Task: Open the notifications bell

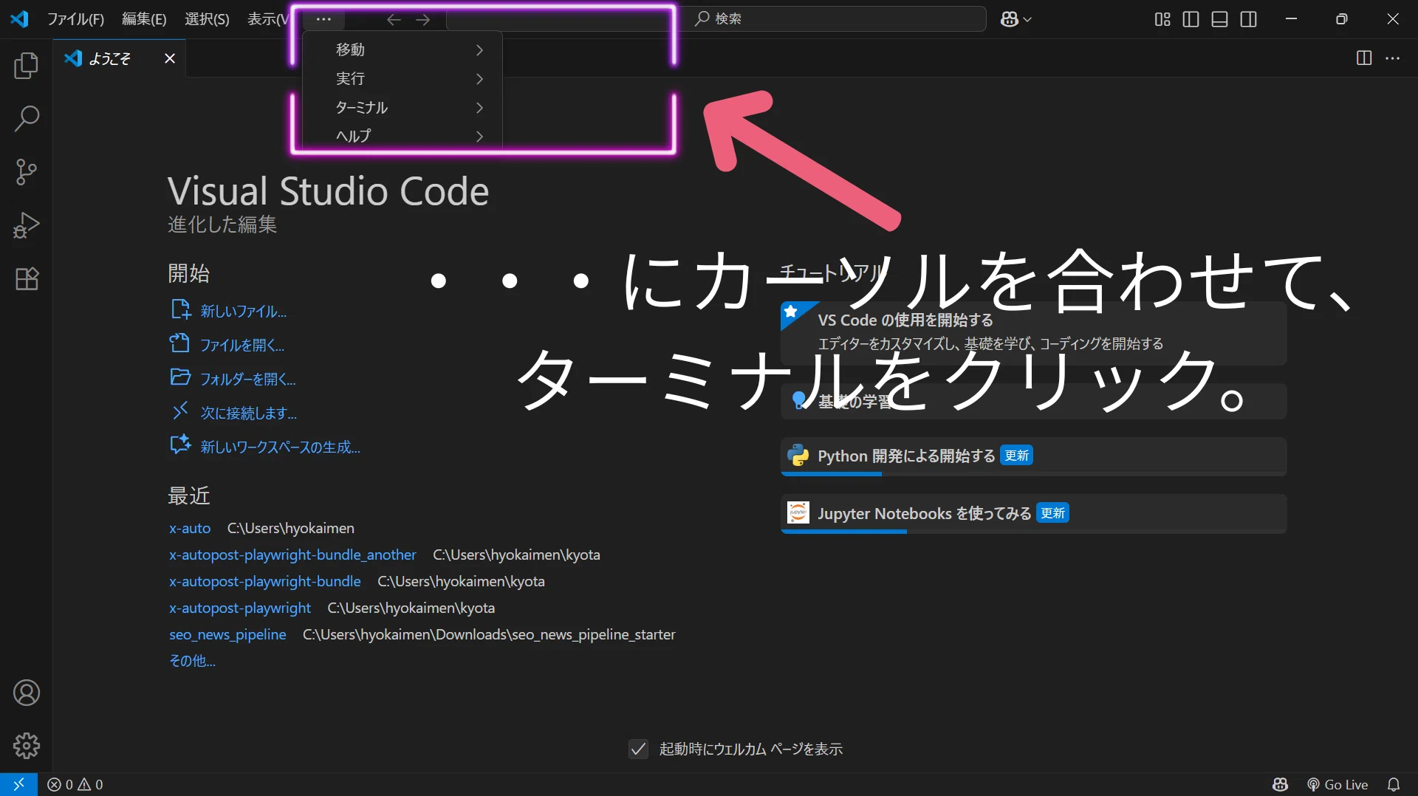Action: click(x=1394, y=784)
